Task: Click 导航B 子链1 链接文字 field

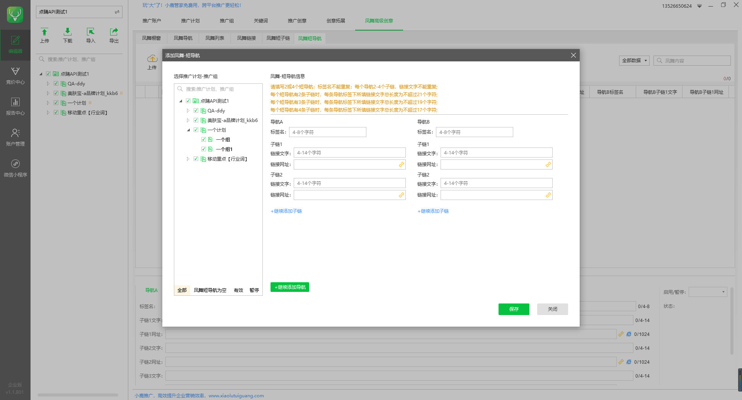Action: 496,153
